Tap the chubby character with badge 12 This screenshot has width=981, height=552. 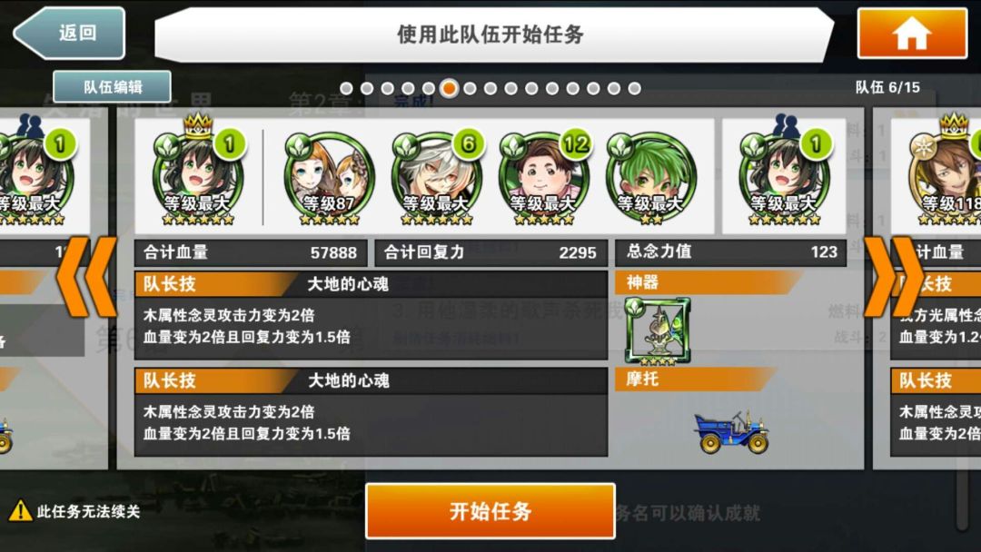(544, 178)
